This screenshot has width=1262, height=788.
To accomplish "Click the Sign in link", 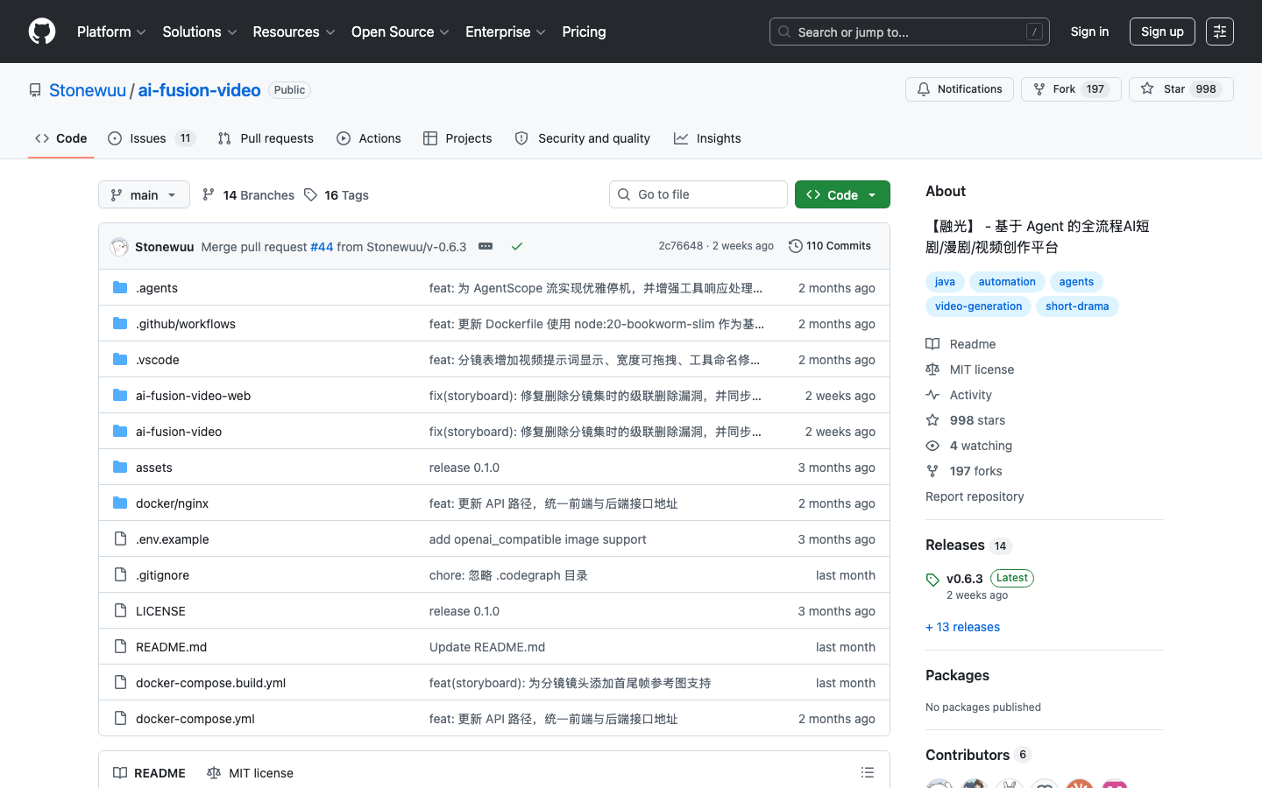I will (1089, 32).
